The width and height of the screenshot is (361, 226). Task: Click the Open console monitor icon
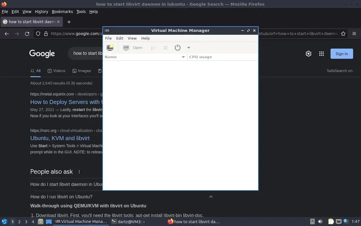(x=126, y=48)
